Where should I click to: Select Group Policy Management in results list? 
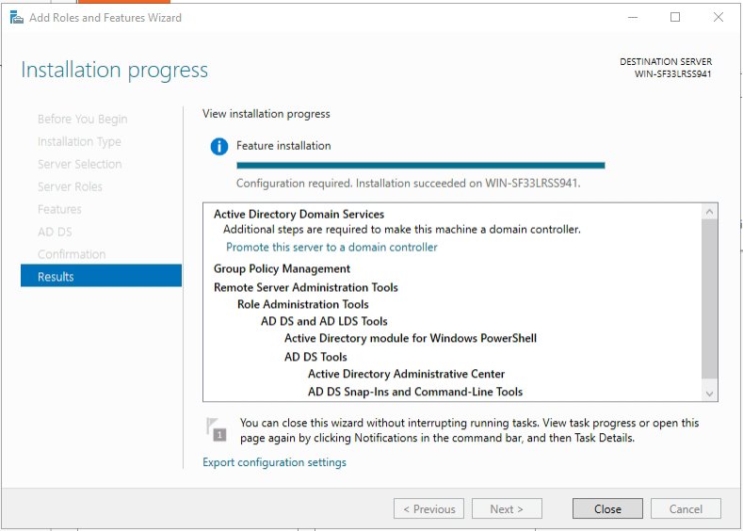282,268
